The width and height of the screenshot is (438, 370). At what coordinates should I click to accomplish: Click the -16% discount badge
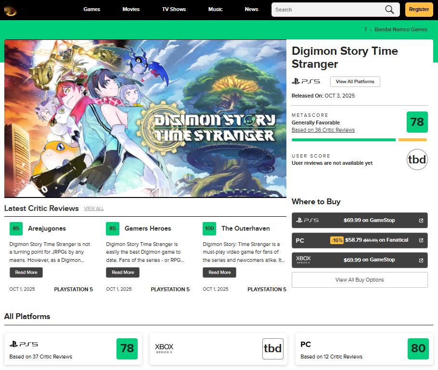pyautogui.click(x=337, y=240)
